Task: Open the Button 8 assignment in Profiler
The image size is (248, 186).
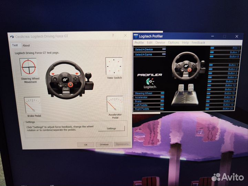Action: (x=225, y=56)
